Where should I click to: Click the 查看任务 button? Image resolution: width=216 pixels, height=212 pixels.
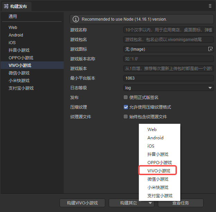(181, 203)
